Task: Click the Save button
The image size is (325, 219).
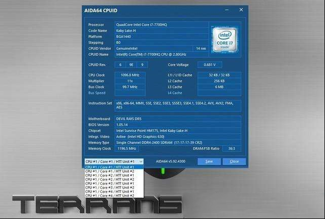Action: [209, 161]
